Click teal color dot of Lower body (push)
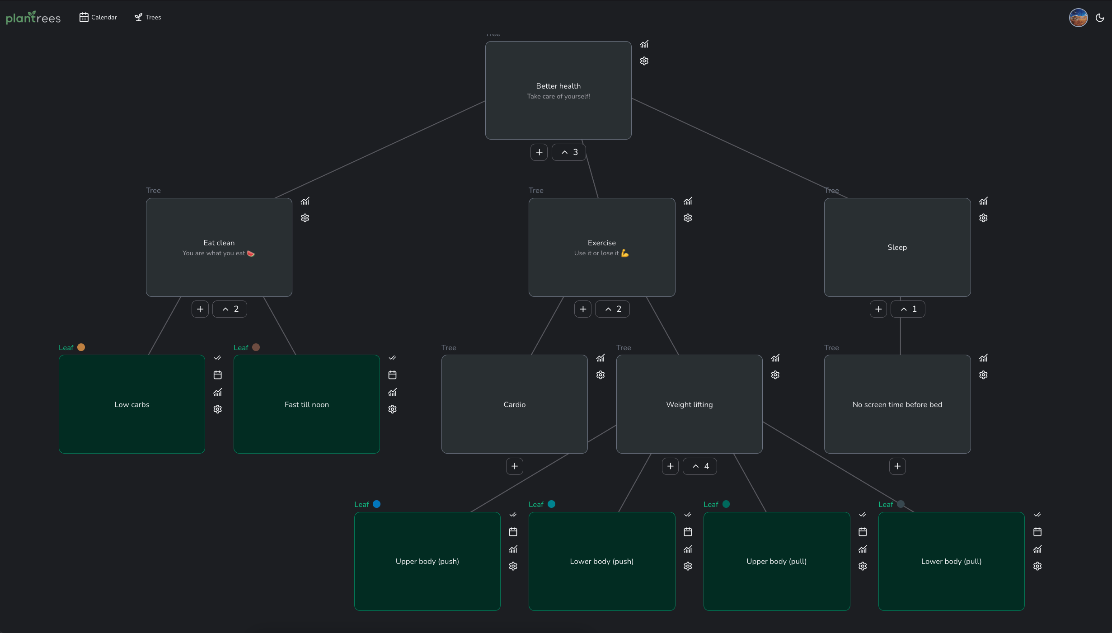1112x633 pixels. (x=552, y=504)
